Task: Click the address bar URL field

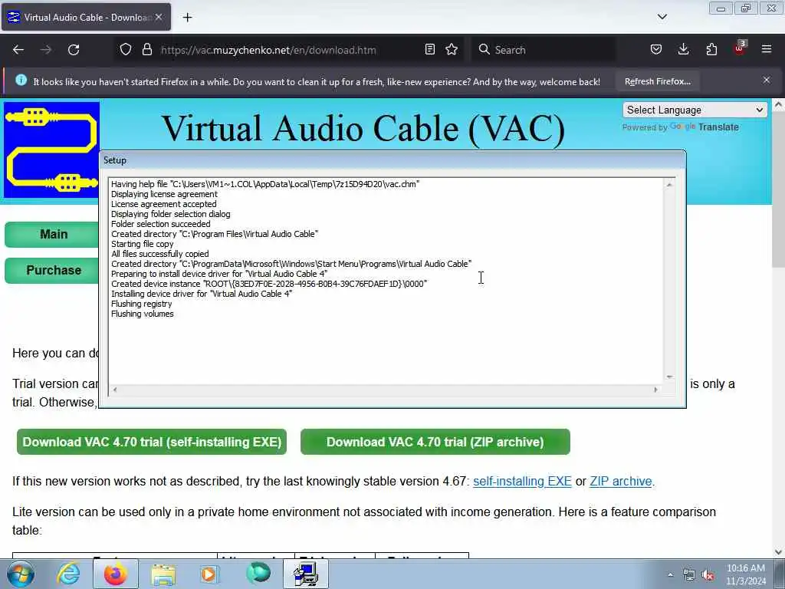Action: pos(291,50)
